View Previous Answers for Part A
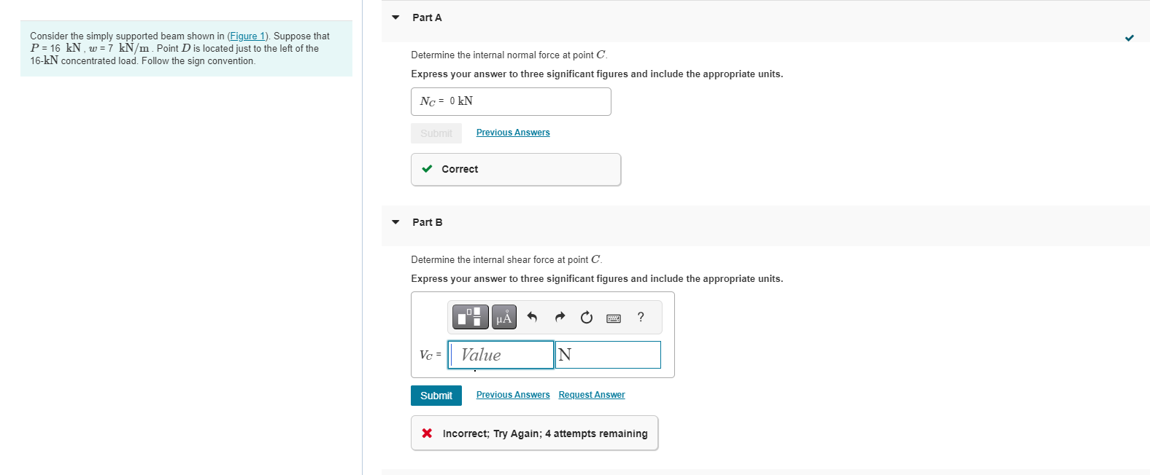Viewport: 1158px width, 475px height. (x=512, y=132)
